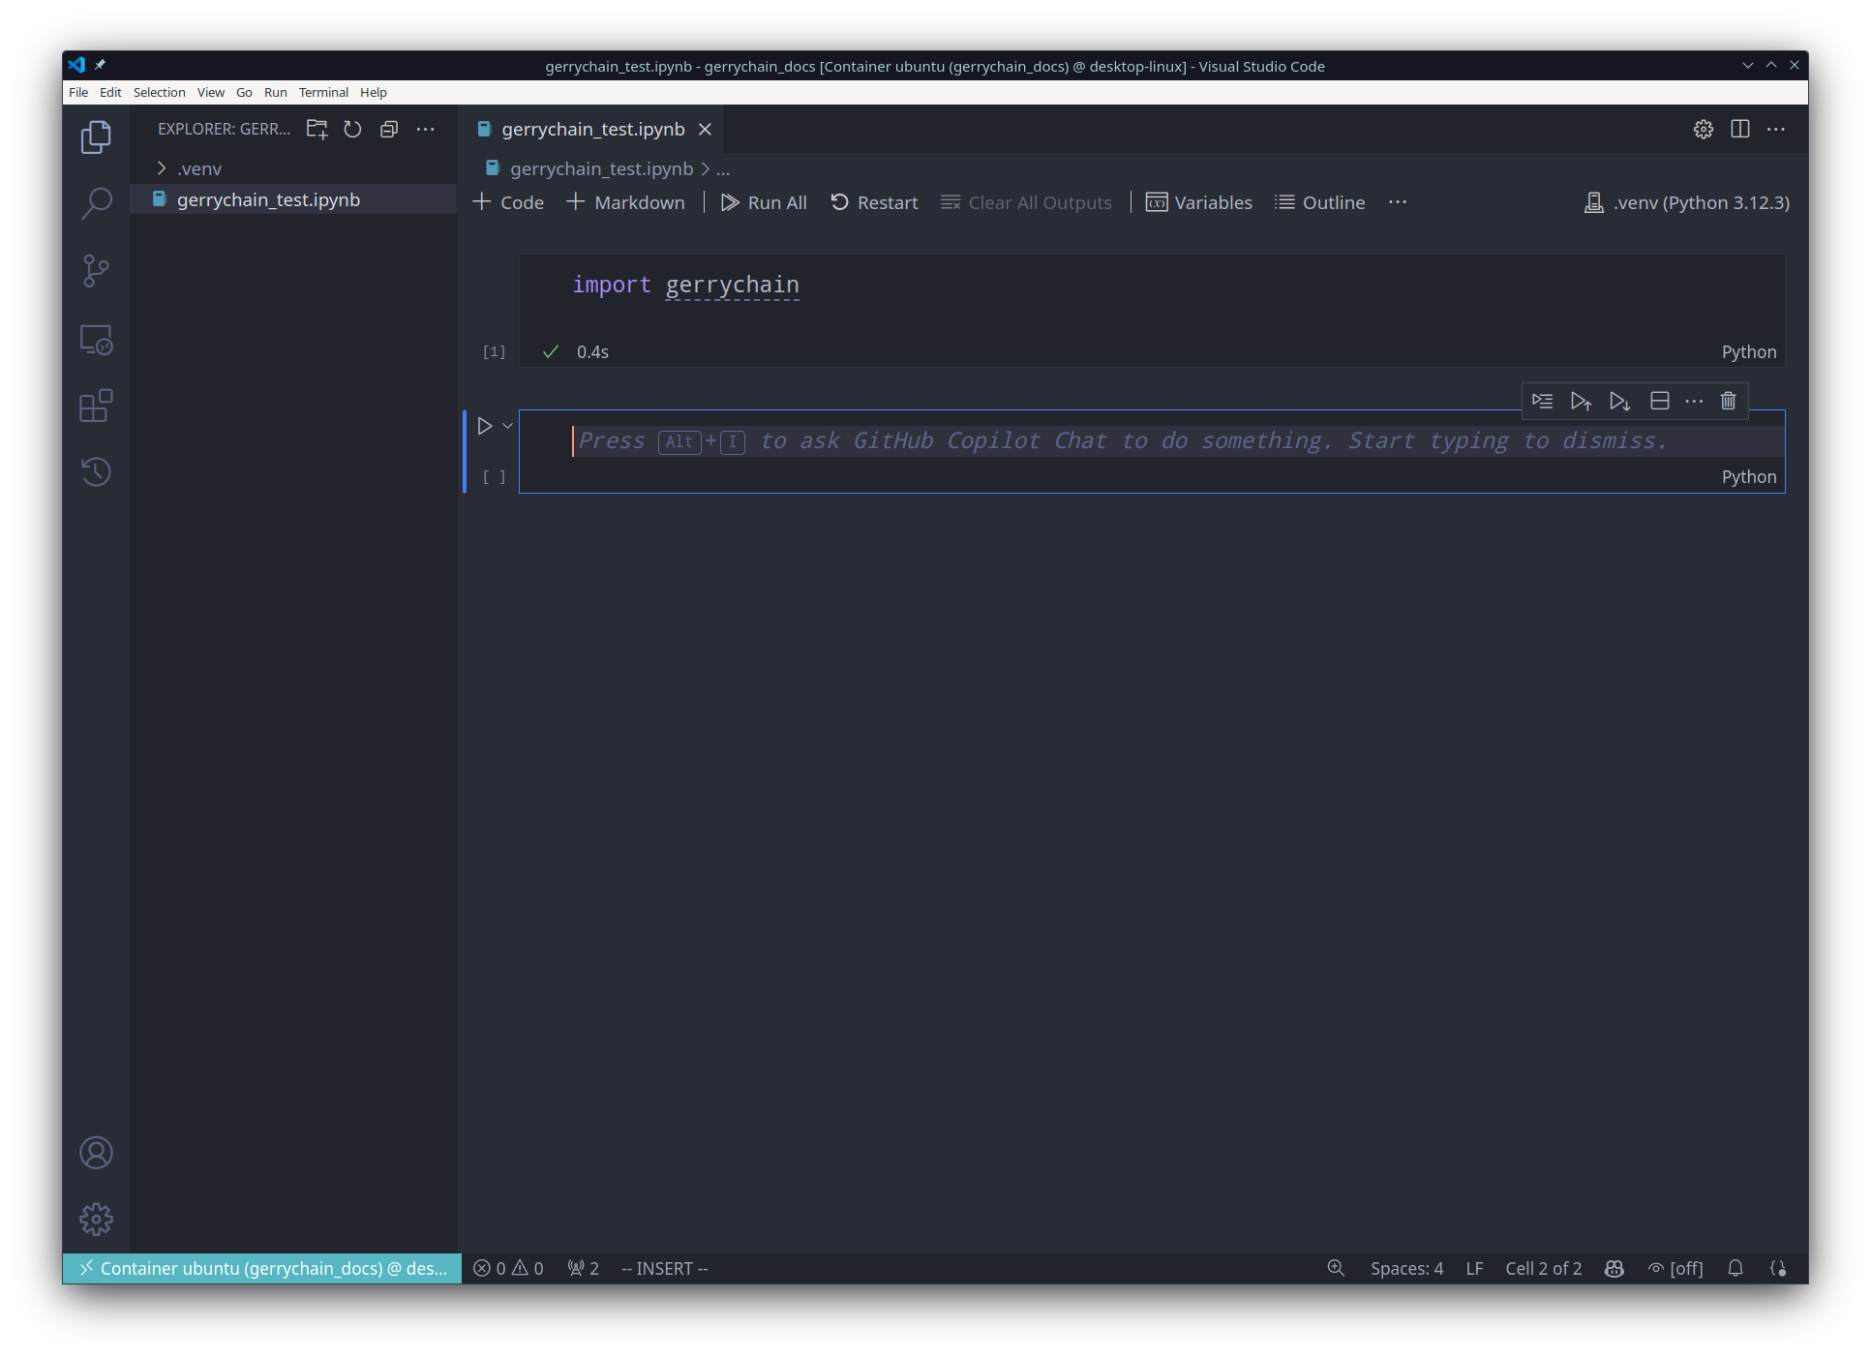
Task: Click the Clear All Outputs button
Action: point(1024,202)
